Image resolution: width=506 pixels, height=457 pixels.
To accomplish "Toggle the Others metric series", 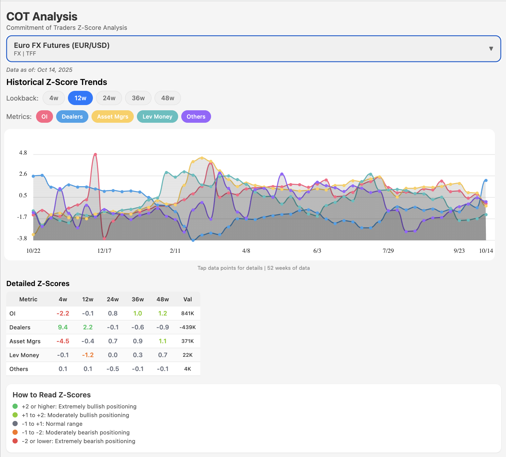I will 196,117.
